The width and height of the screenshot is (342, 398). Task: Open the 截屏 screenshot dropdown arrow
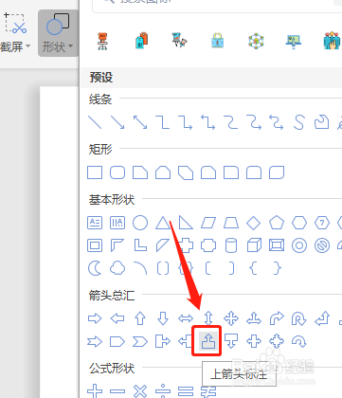pos(28,46)
